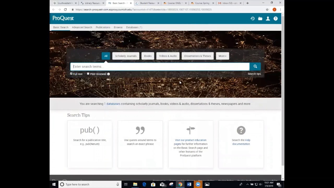Show hidden system tray icons
Viewport: 334px width, 188px height.
click(x=247, y=184)
